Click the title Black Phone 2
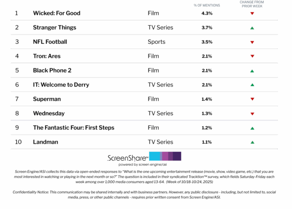This screenshot has height=209, width=292. click(52, 71)
